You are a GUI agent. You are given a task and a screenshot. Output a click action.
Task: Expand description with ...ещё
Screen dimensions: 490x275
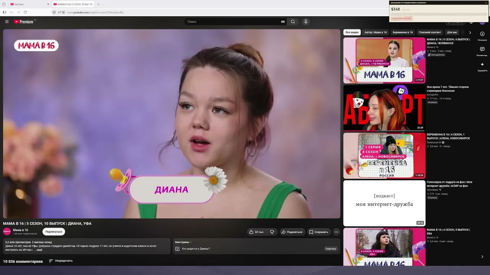click(38, 250)
